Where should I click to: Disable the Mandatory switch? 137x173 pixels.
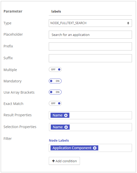(55, 81)
